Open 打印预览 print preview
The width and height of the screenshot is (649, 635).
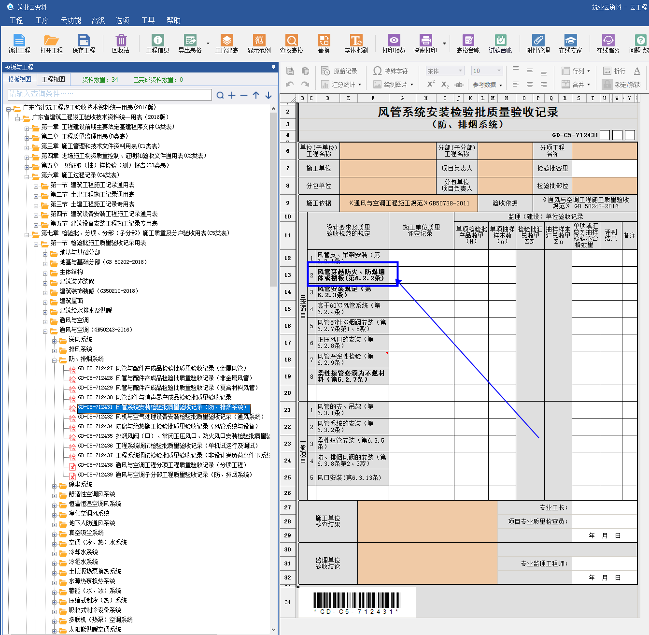pos(394,43)
